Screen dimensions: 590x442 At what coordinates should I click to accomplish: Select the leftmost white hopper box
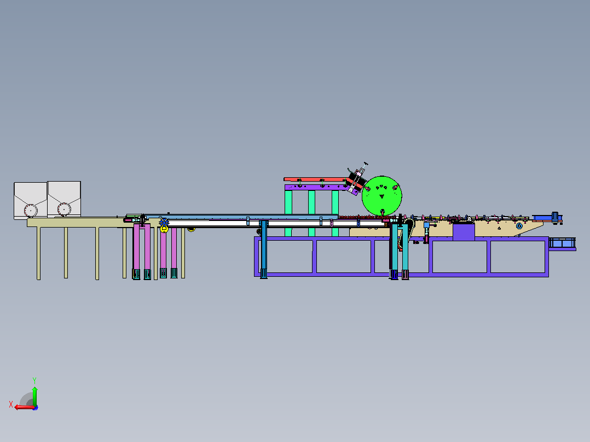tap(31, 201)
